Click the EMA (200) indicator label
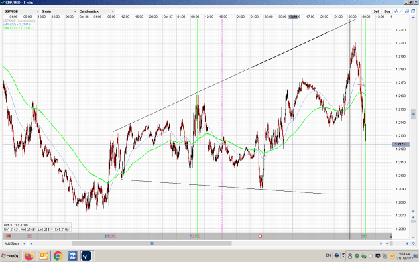This screenshot has width=419, height=262. 17,28
